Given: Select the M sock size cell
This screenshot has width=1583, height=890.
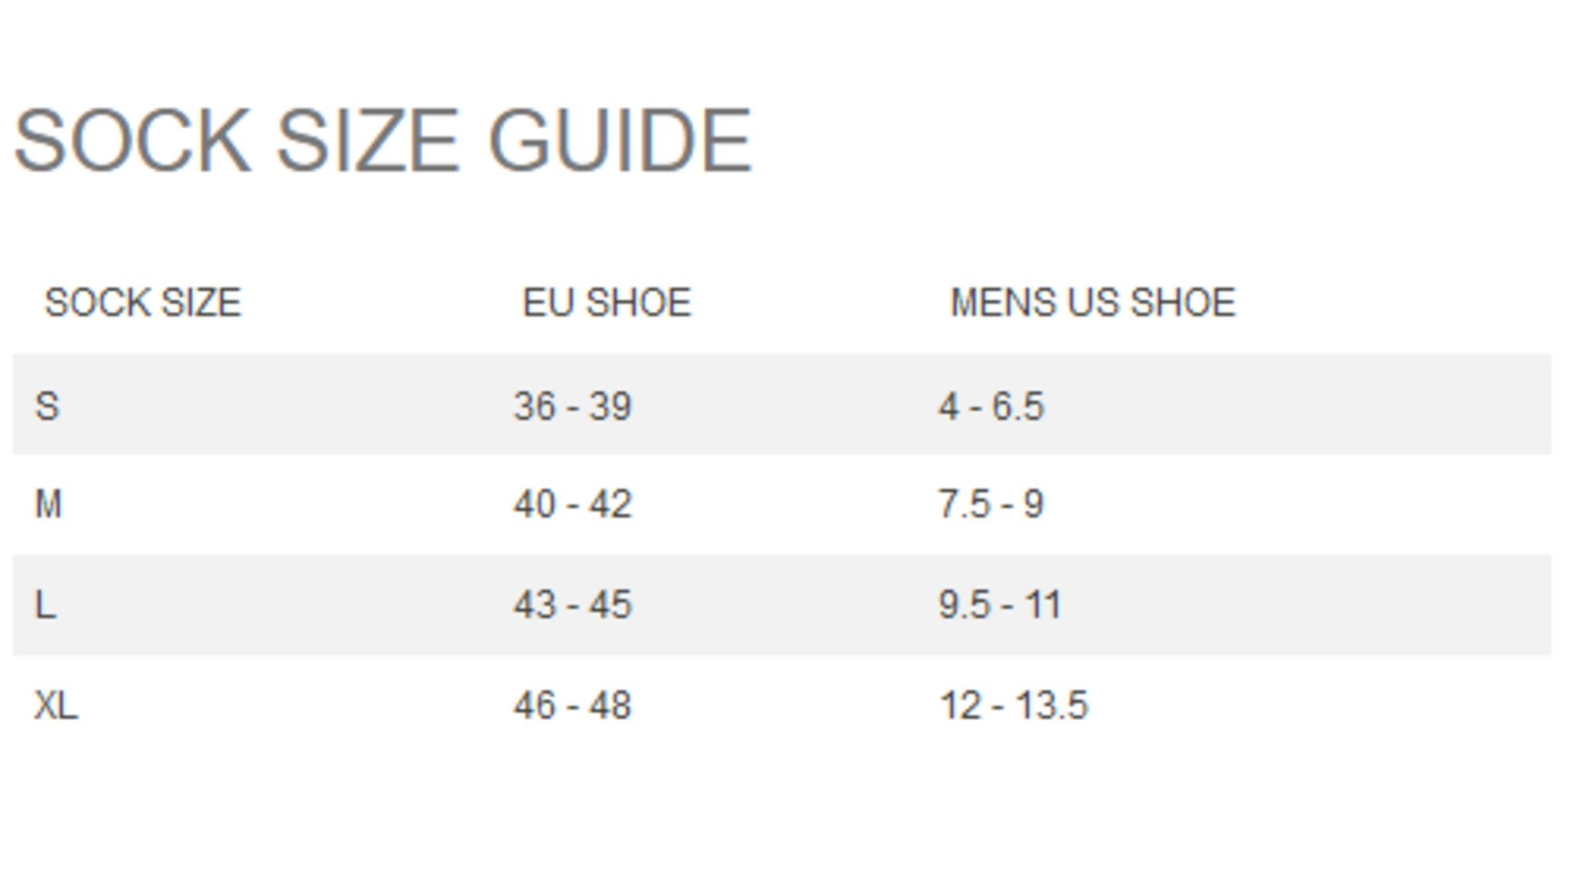Looking at the screenshot, I should click(48, 505).
